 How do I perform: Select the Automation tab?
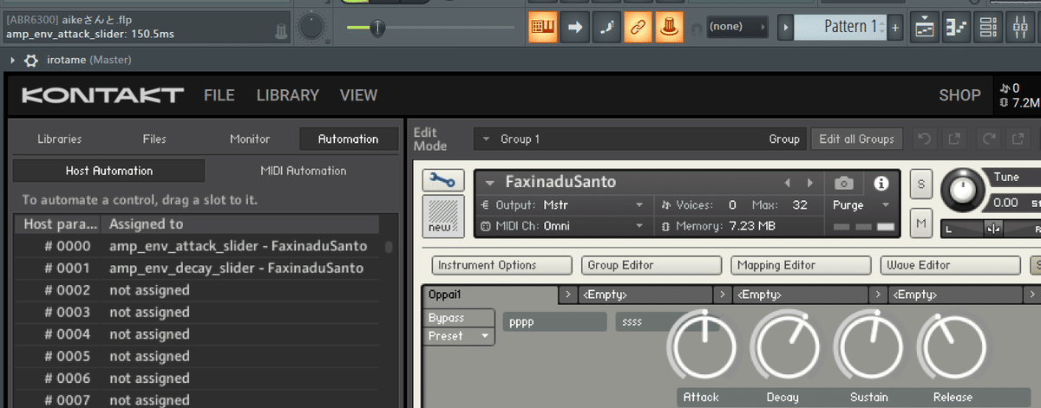(348, 139)
